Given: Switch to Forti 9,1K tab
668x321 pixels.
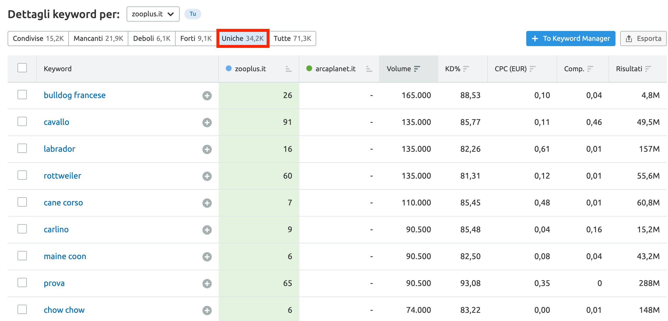Looking at the screenshot, I should pos(196,39).
